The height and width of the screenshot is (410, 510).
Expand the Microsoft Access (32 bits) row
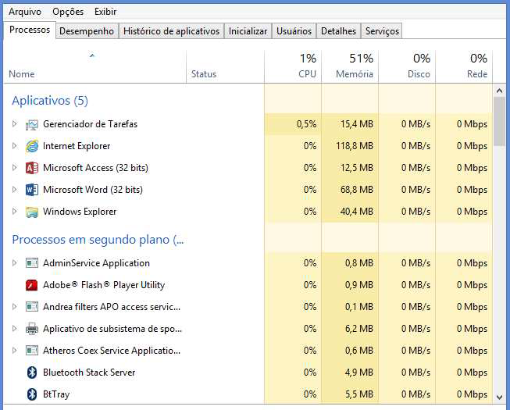tap(14, 167)
